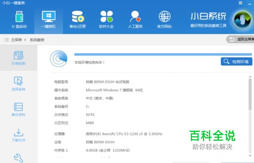Click 主菜单 breadcrumb

point(17,40)
